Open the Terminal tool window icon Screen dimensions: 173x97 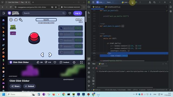click(89, 77)
